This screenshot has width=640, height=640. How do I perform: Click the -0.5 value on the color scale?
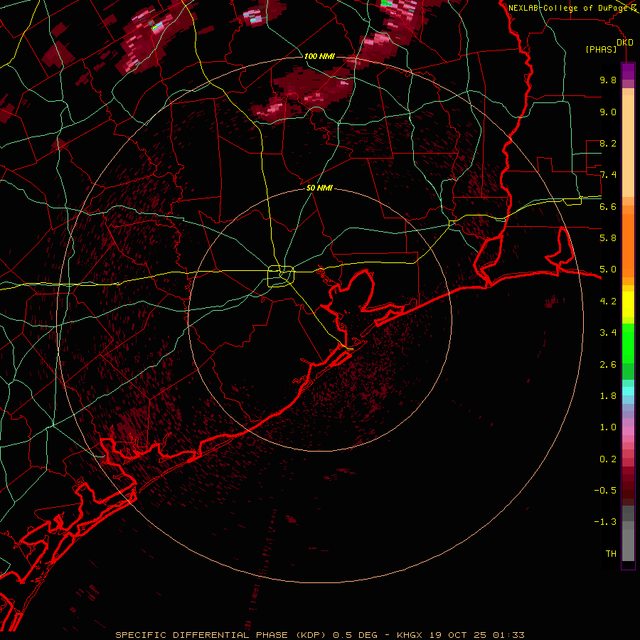point(605,491)
